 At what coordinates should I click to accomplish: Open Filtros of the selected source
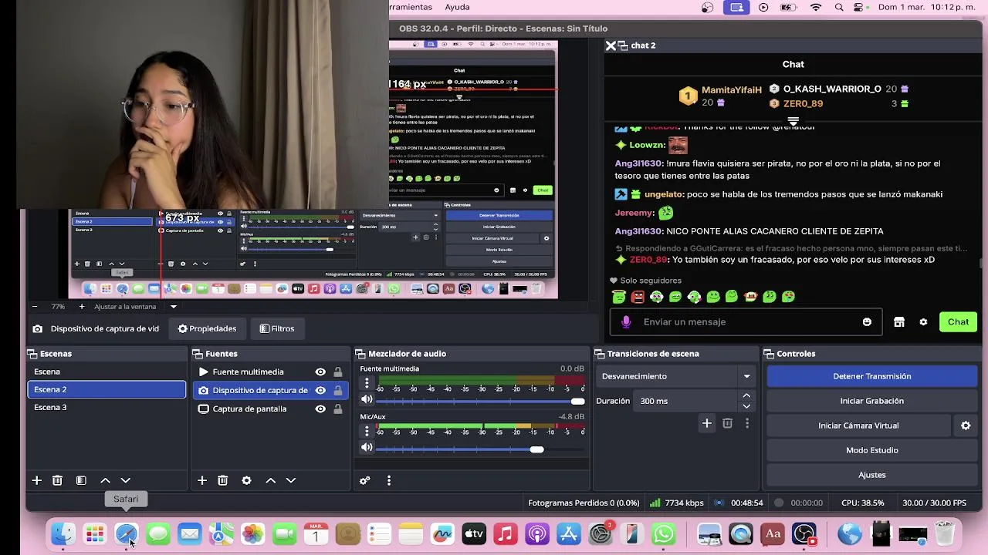(x=276, y=328)
